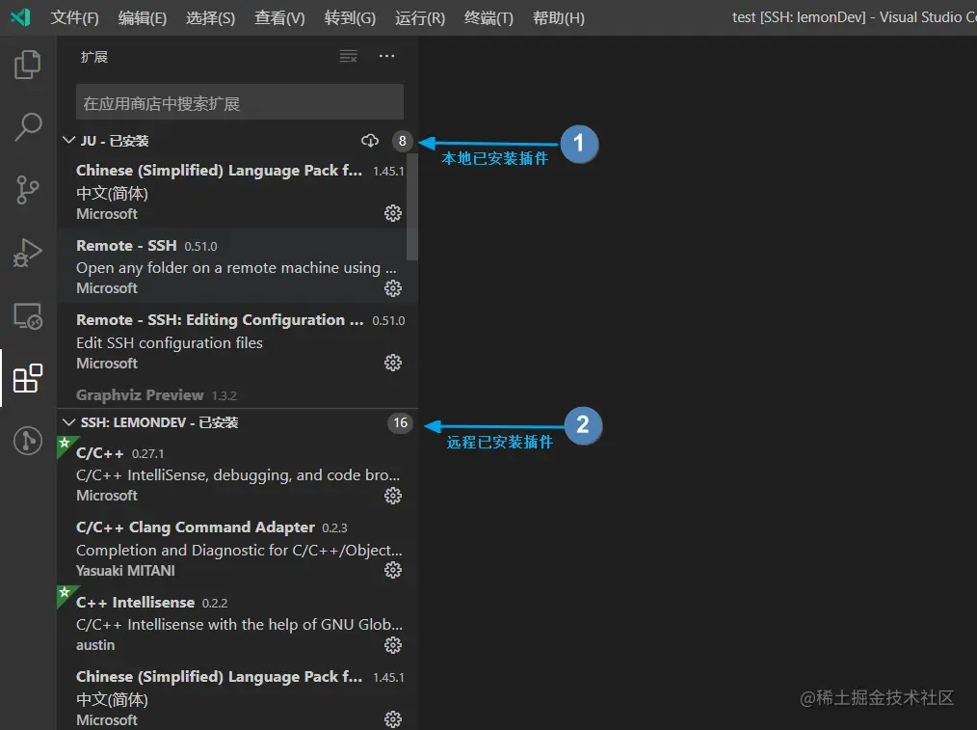Viewport: 977px width, 730px height.
Task: Clear extensions search results icon
Action: (x=348, y=57)
